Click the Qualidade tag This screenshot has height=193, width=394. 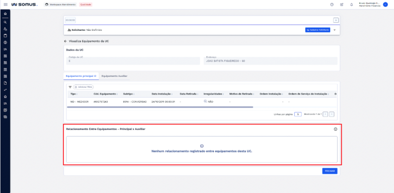(86, 5)
